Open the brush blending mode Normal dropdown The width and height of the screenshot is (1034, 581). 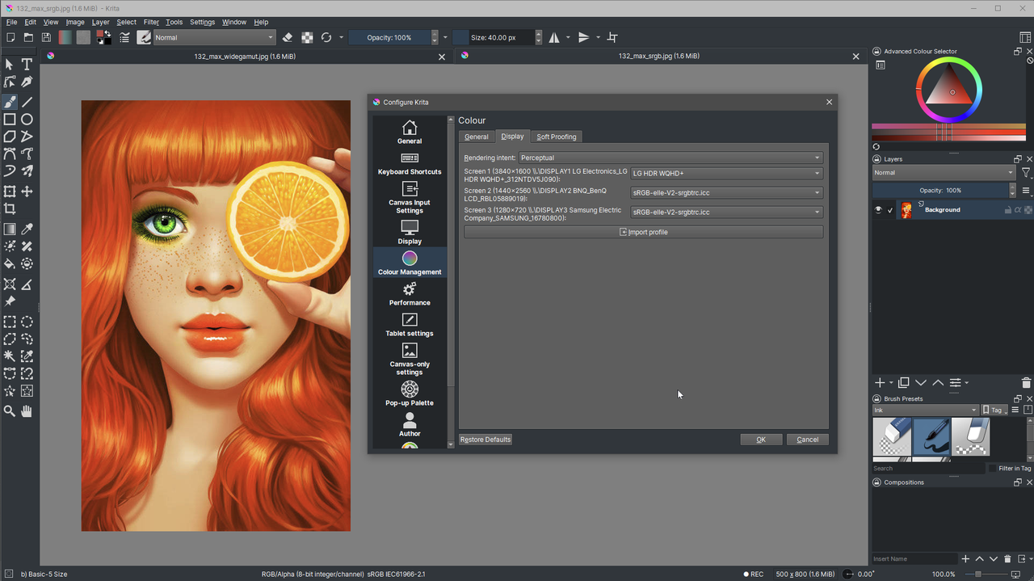214,37
